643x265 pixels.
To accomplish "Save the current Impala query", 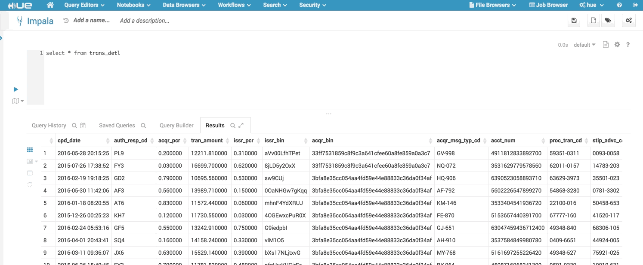I will (x=574, y=21).
